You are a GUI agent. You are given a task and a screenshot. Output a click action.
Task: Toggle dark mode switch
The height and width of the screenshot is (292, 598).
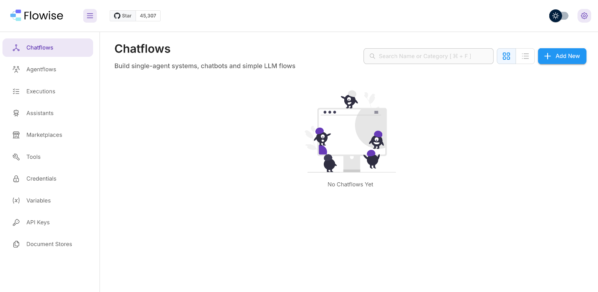(559, 16)
